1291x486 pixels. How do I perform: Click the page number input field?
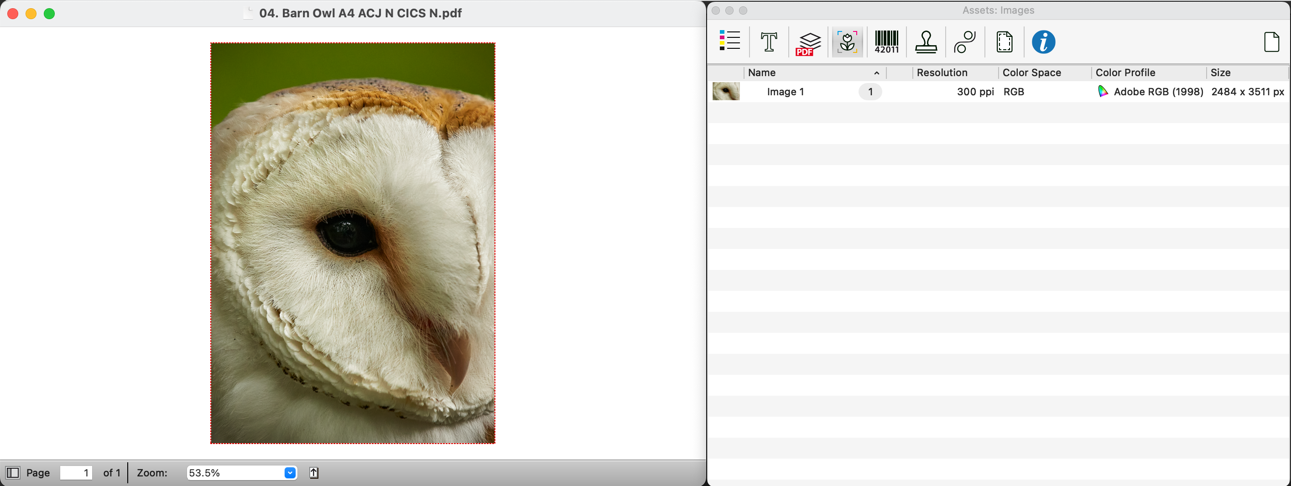pos(76,472)
